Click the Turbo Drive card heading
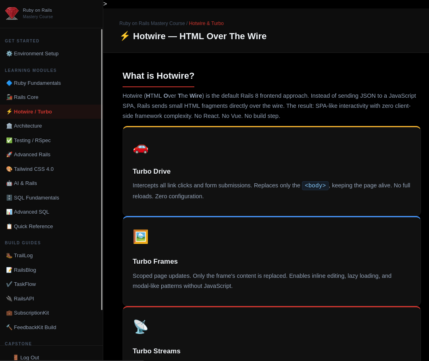The image size is (429, 361). 152,171
